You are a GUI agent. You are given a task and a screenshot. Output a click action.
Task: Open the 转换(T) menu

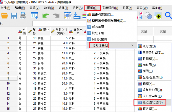point(63,8)
